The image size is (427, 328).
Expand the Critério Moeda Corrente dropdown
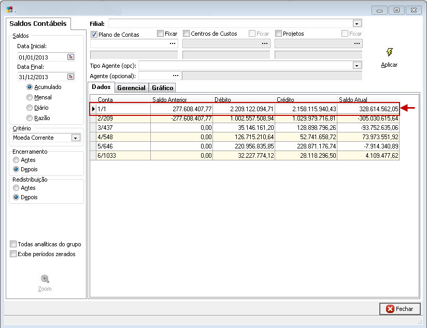[x=76, y=138]
